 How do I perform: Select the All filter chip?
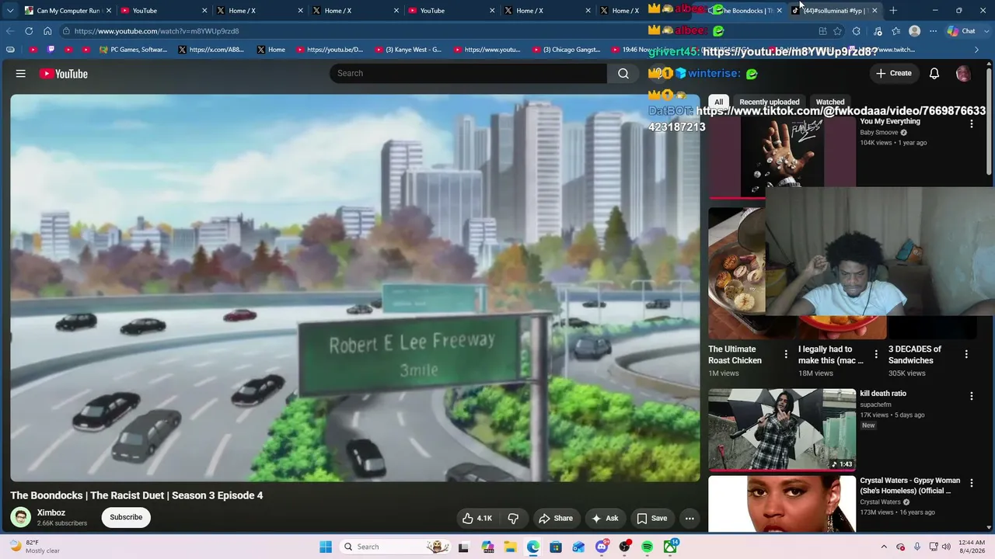719,102
